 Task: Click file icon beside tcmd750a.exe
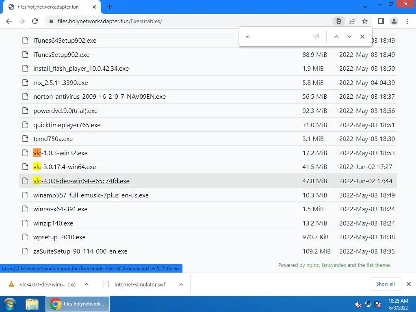25,139
